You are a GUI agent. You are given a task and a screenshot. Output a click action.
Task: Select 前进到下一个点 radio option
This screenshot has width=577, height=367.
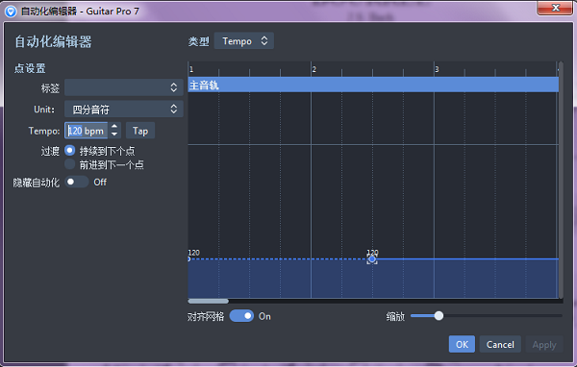pyautogui.click(x=70, y=164)
